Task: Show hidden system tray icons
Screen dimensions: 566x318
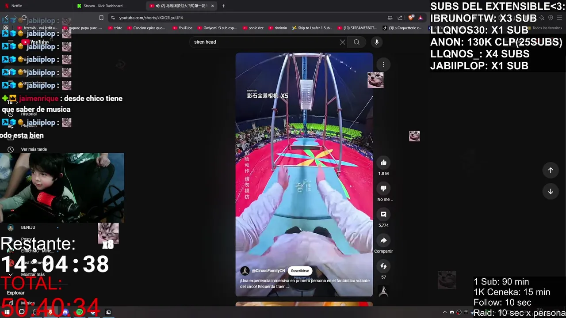Action: pyautogui.click(x=445, y=312)
